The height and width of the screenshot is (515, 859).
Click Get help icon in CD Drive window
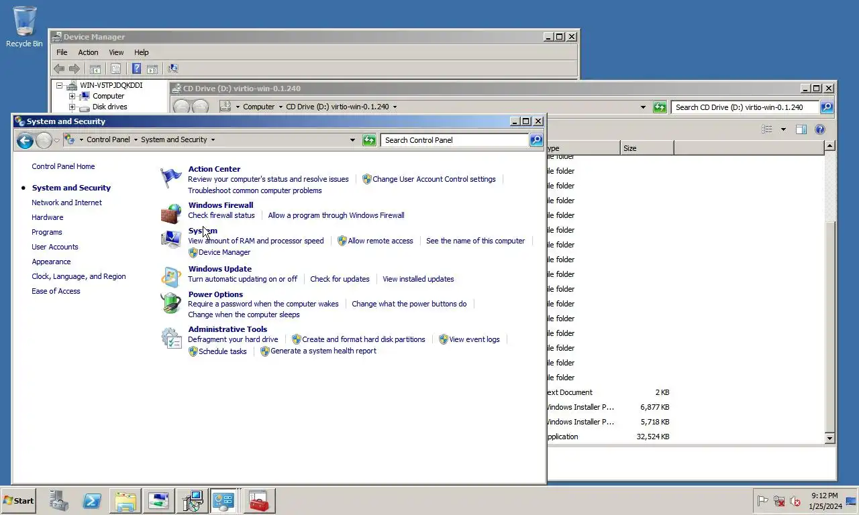819,129
